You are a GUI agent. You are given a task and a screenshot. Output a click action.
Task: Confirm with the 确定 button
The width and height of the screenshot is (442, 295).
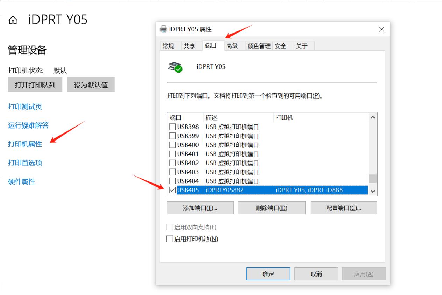(x=268, y=274)
